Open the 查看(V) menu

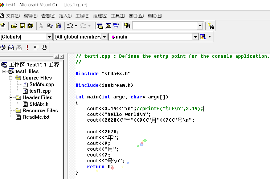[48, 16]
